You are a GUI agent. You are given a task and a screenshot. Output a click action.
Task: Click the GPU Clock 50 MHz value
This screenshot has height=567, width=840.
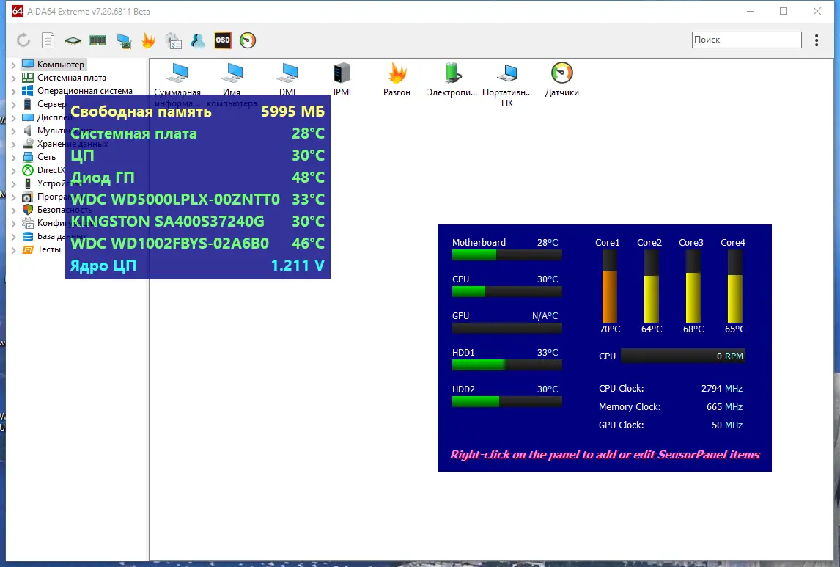727,425
